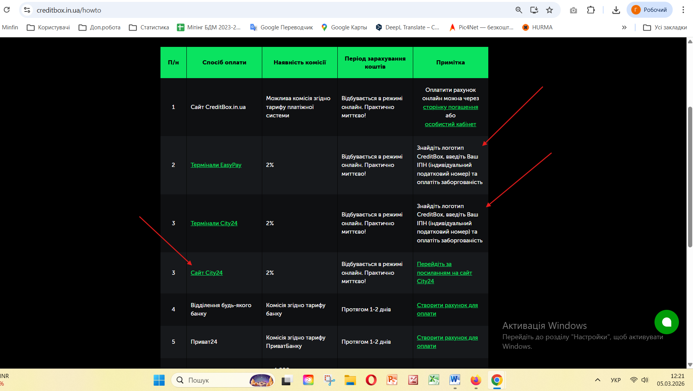Switch to Firefox on the taskbar
This screenshot has height=391, width=693.
click(x=476, y=380)
